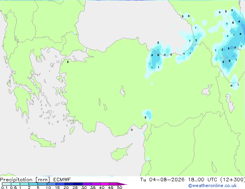245x189 pixels.
Task: Click the 1 to 2 mm legend swatch
Action: (x=24, y=184)
